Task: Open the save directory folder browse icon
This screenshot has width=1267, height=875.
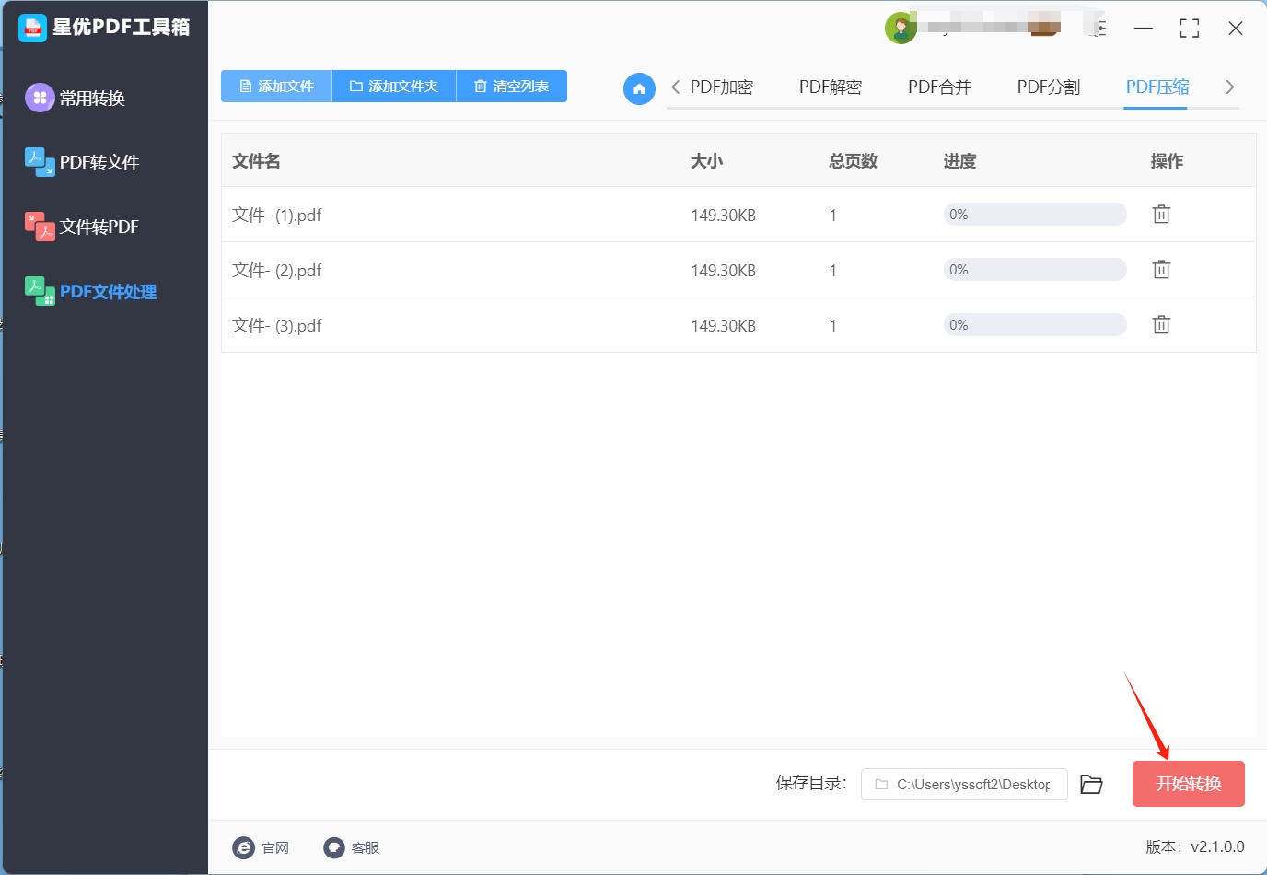Action: pyautogui.click(x=1091, y=784)
